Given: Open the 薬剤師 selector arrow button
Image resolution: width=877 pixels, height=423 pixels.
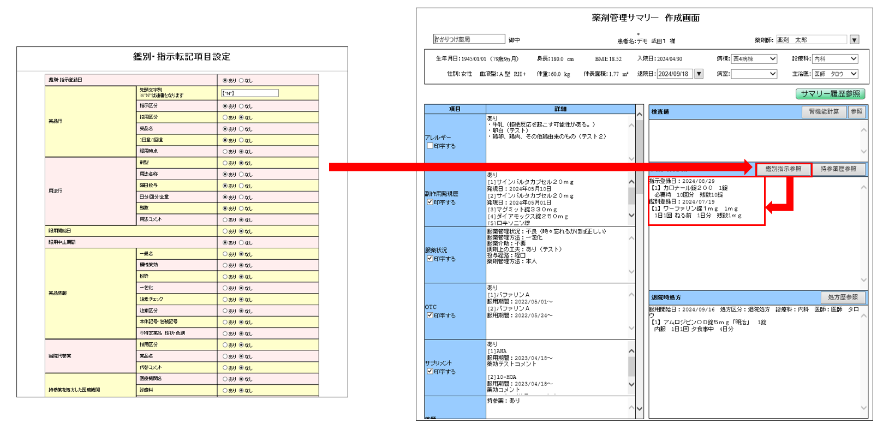Looking at the screenshot, I should [855, 40].
